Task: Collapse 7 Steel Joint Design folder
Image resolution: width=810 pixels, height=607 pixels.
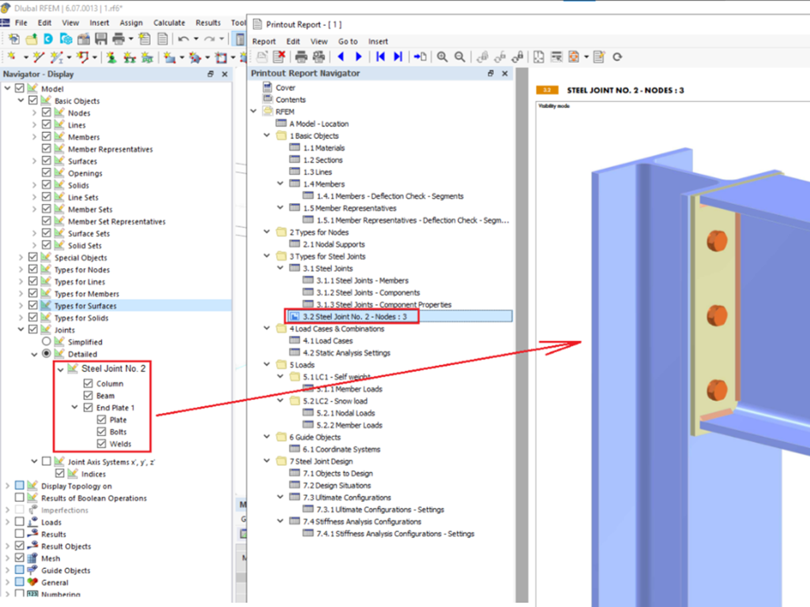Action: [267, 461]
